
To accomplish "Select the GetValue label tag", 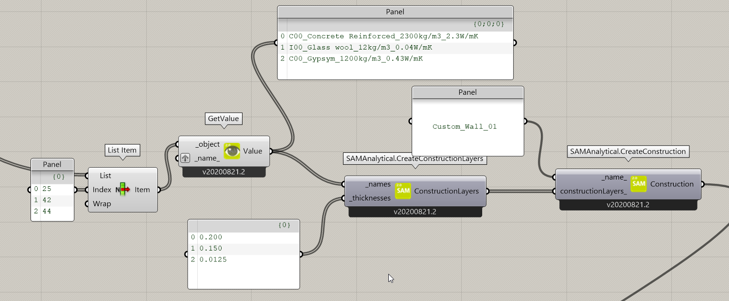I will pos(223,118).
